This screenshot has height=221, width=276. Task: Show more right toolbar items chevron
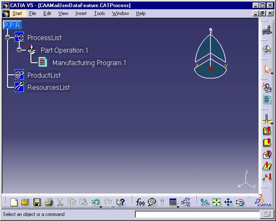pyautogui.click(x=271, y=189)
